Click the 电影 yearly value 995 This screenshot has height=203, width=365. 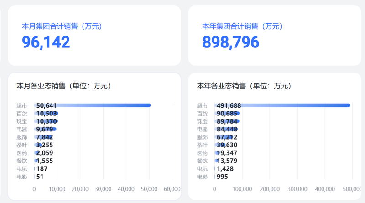pyautogui.click(x=222, y=177)
